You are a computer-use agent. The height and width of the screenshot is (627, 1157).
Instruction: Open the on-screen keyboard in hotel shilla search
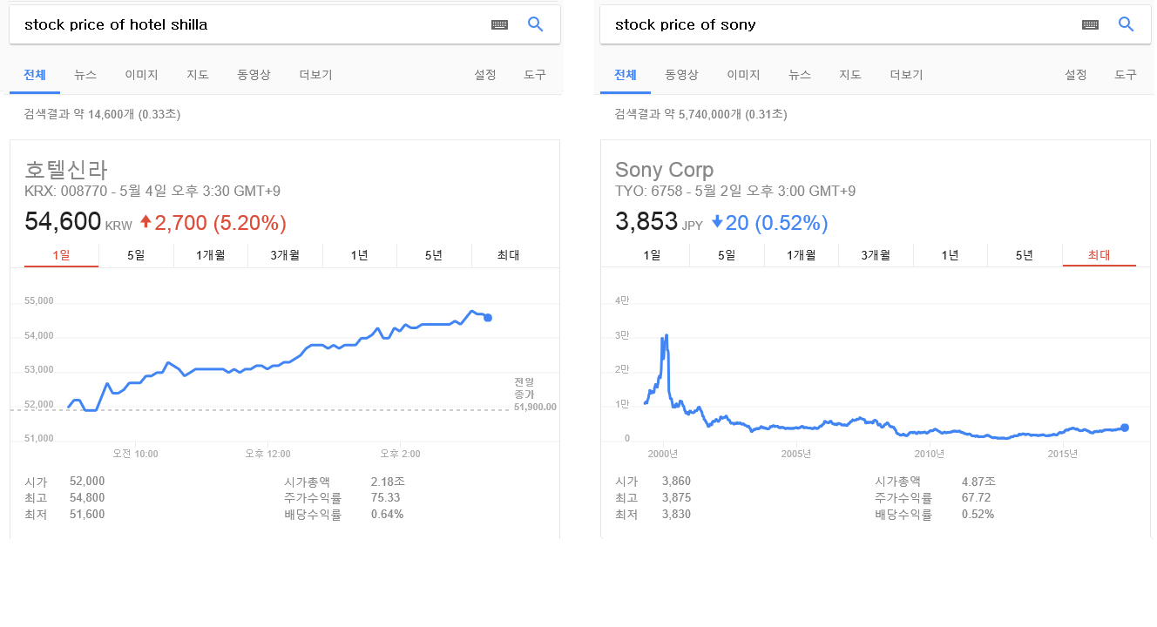tap(499, 25)
